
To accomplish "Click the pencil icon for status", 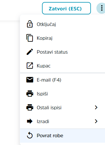I will click(x=30, y=52).
